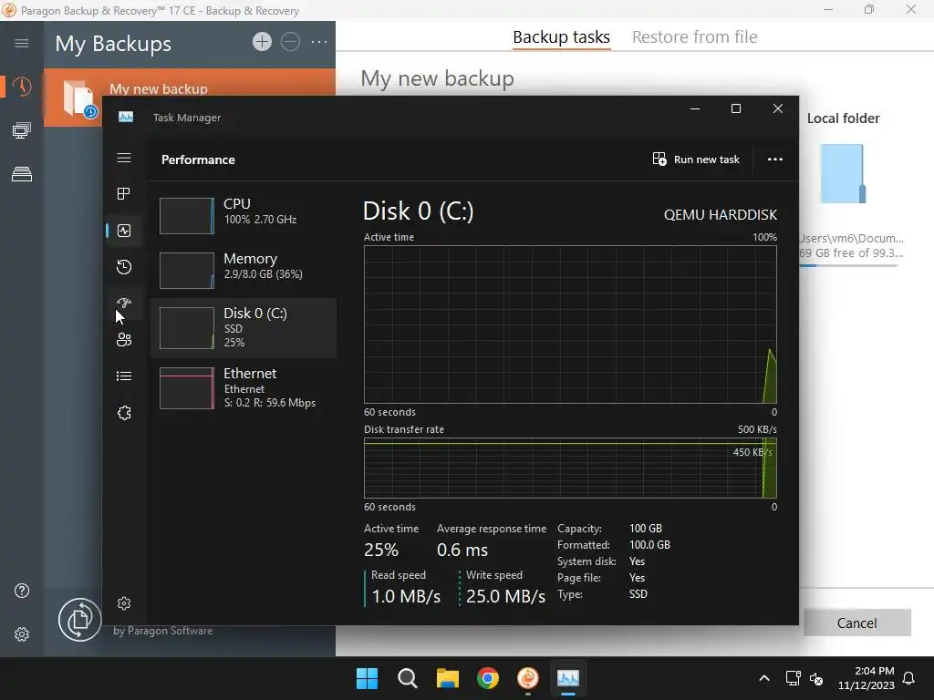
Task: Open File Explorer from taskbar
Action: click(447, 678)
